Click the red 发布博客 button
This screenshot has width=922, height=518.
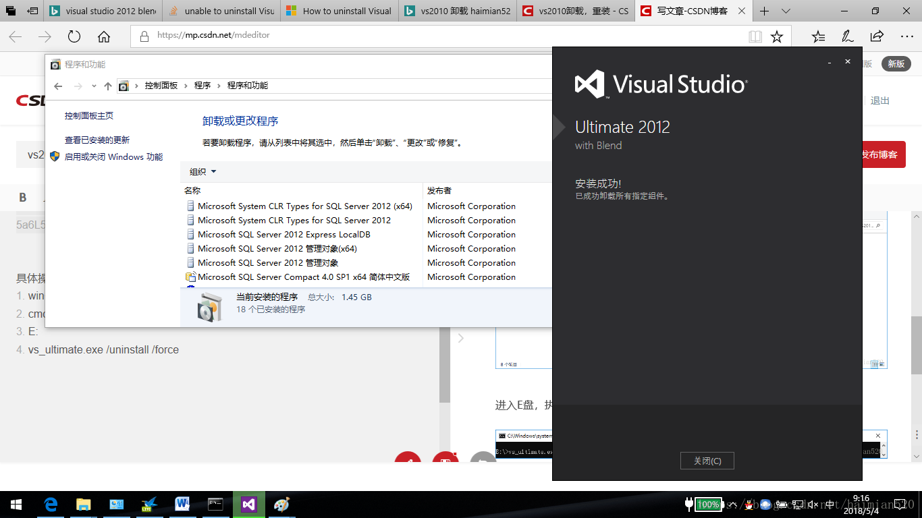(878, 154)
